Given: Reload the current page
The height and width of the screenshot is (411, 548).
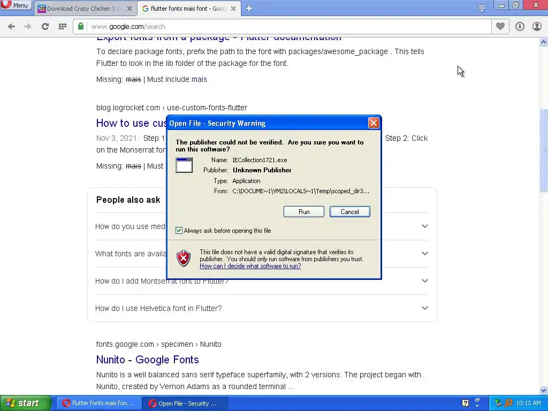Looking at the screenshot, I should click(45, 27).
